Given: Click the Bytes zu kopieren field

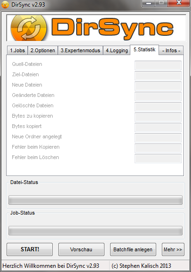Looking at the screenshot, I should 158,117.
